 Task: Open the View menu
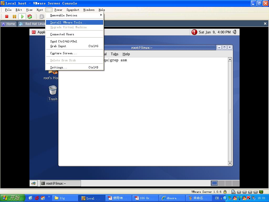[x=29, y=10]
